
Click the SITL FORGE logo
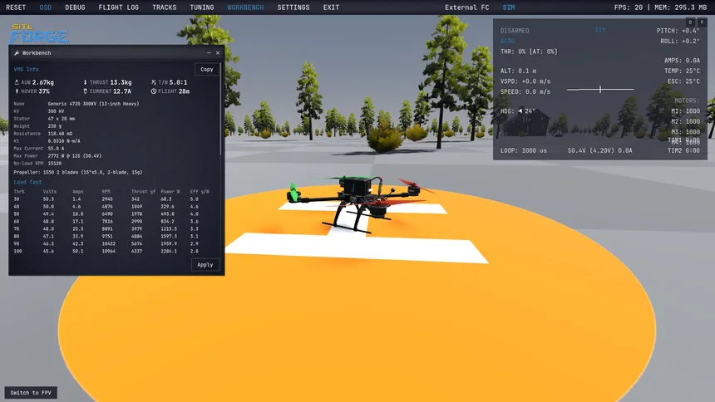39,33
